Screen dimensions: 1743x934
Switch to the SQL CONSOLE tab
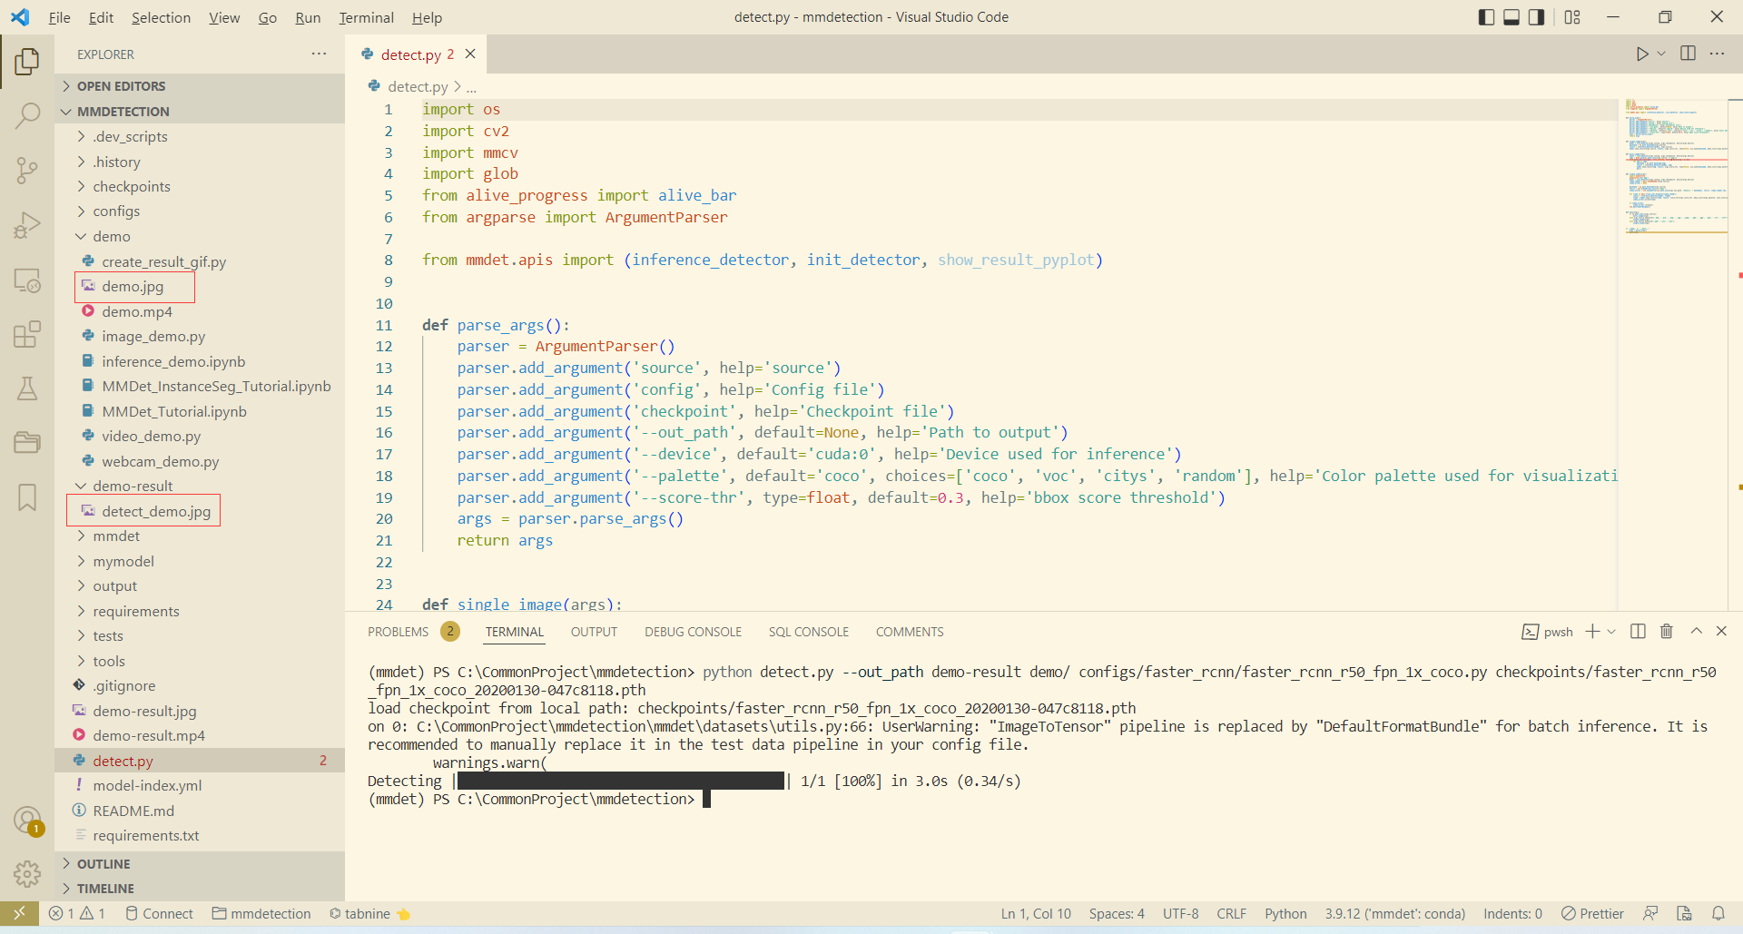point(808,632)
